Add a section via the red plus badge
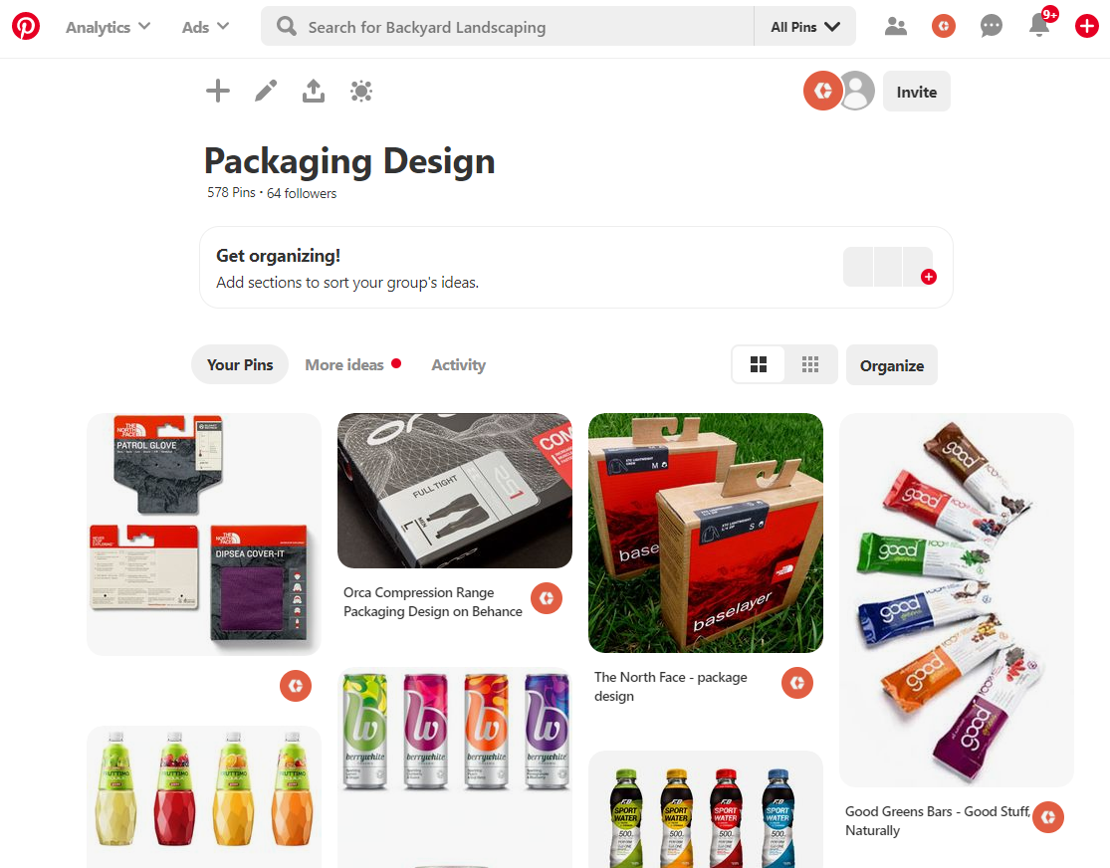Image resolution: width=1110 pixels, height=868 pixels. 929,277
